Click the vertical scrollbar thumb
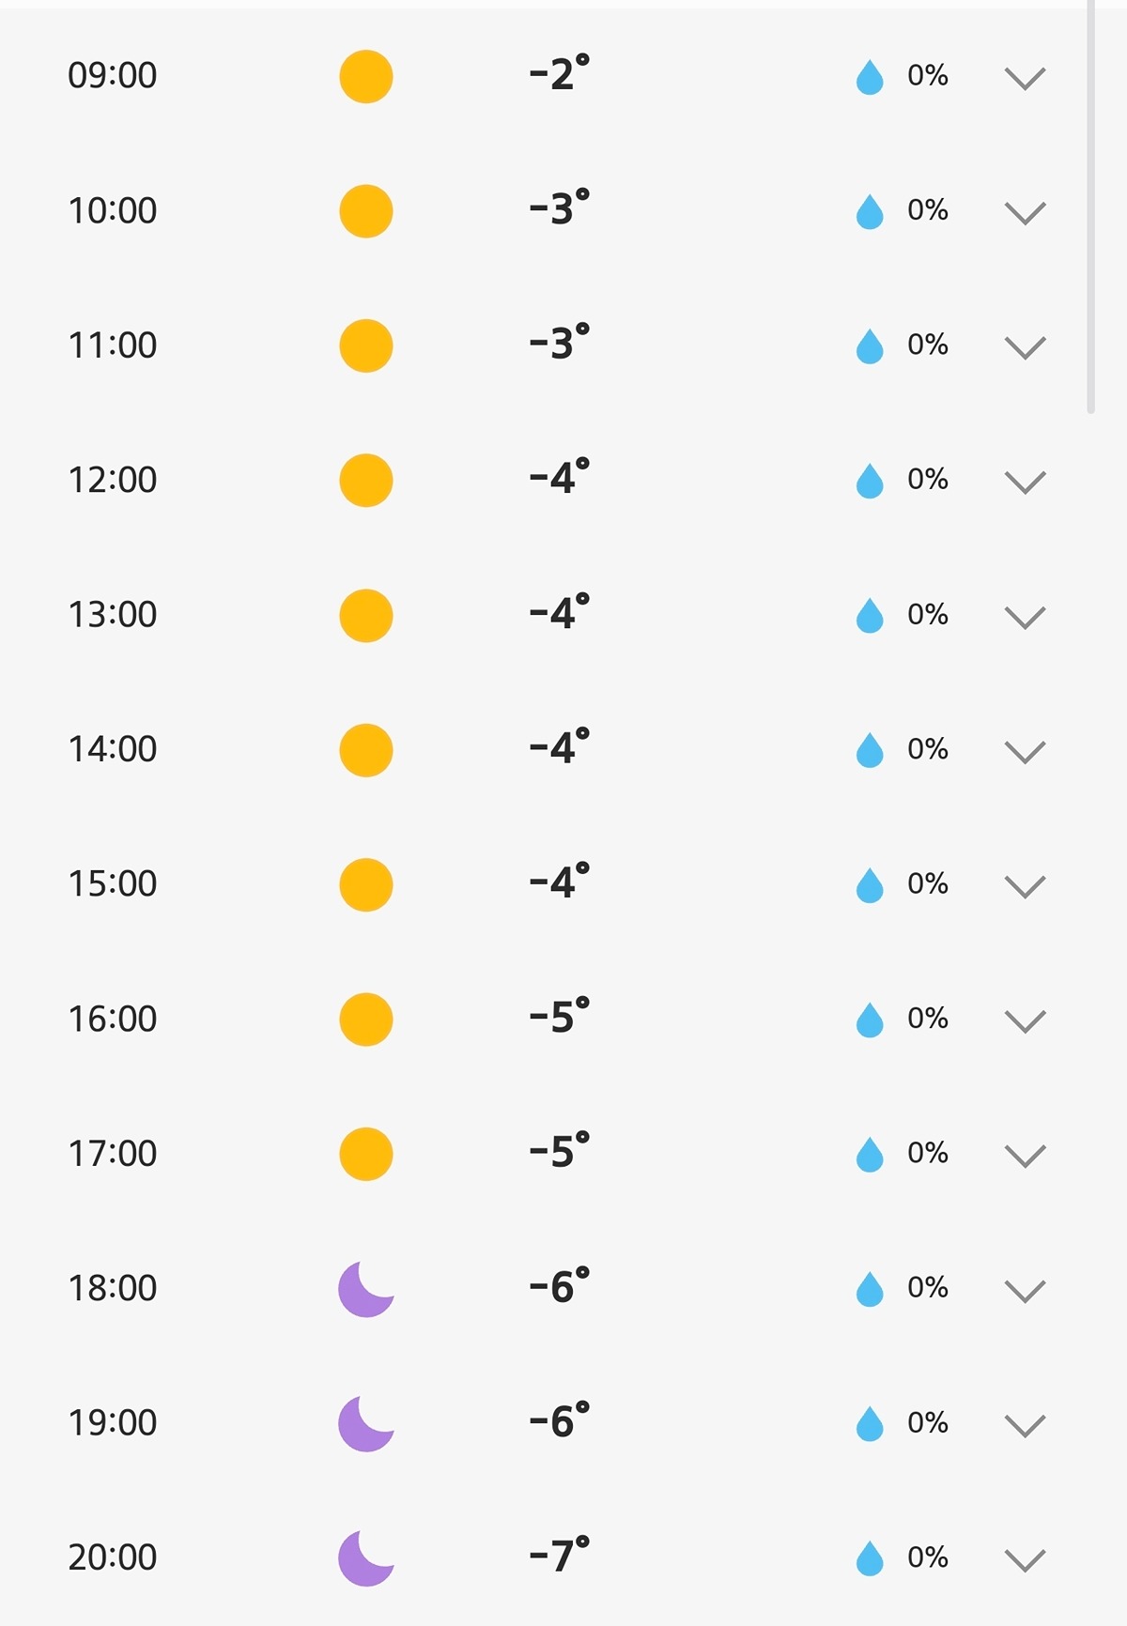 1090,207
